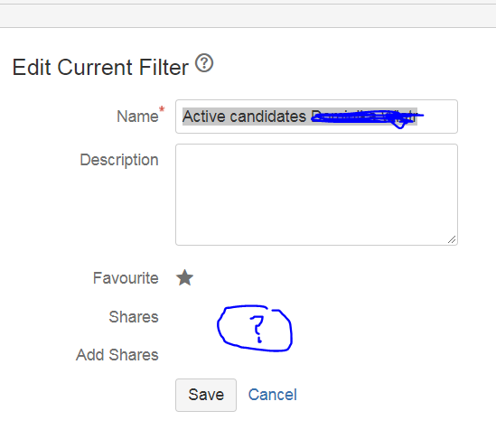
Task: Open help icon beside Edit Current Filter
Action: click(204, 63)
